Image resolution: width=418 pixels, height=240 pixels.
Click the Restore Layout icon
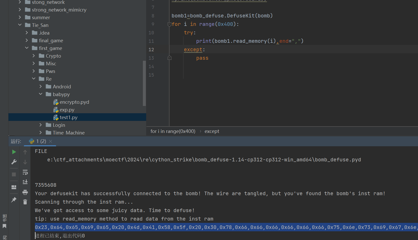14,187
